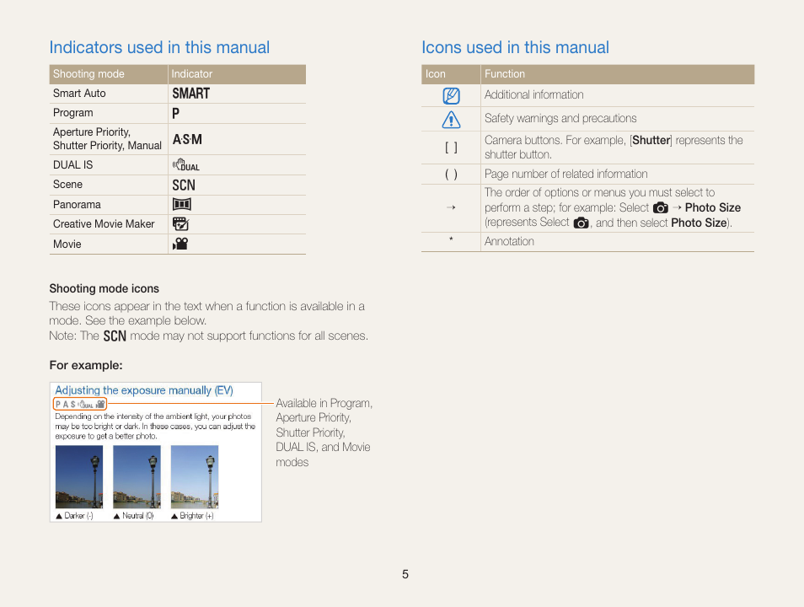The height and width of the screenshot is (607, 804).
Task: Click the camera icon after 'represents Select'
Action: [x=581, y=223]
